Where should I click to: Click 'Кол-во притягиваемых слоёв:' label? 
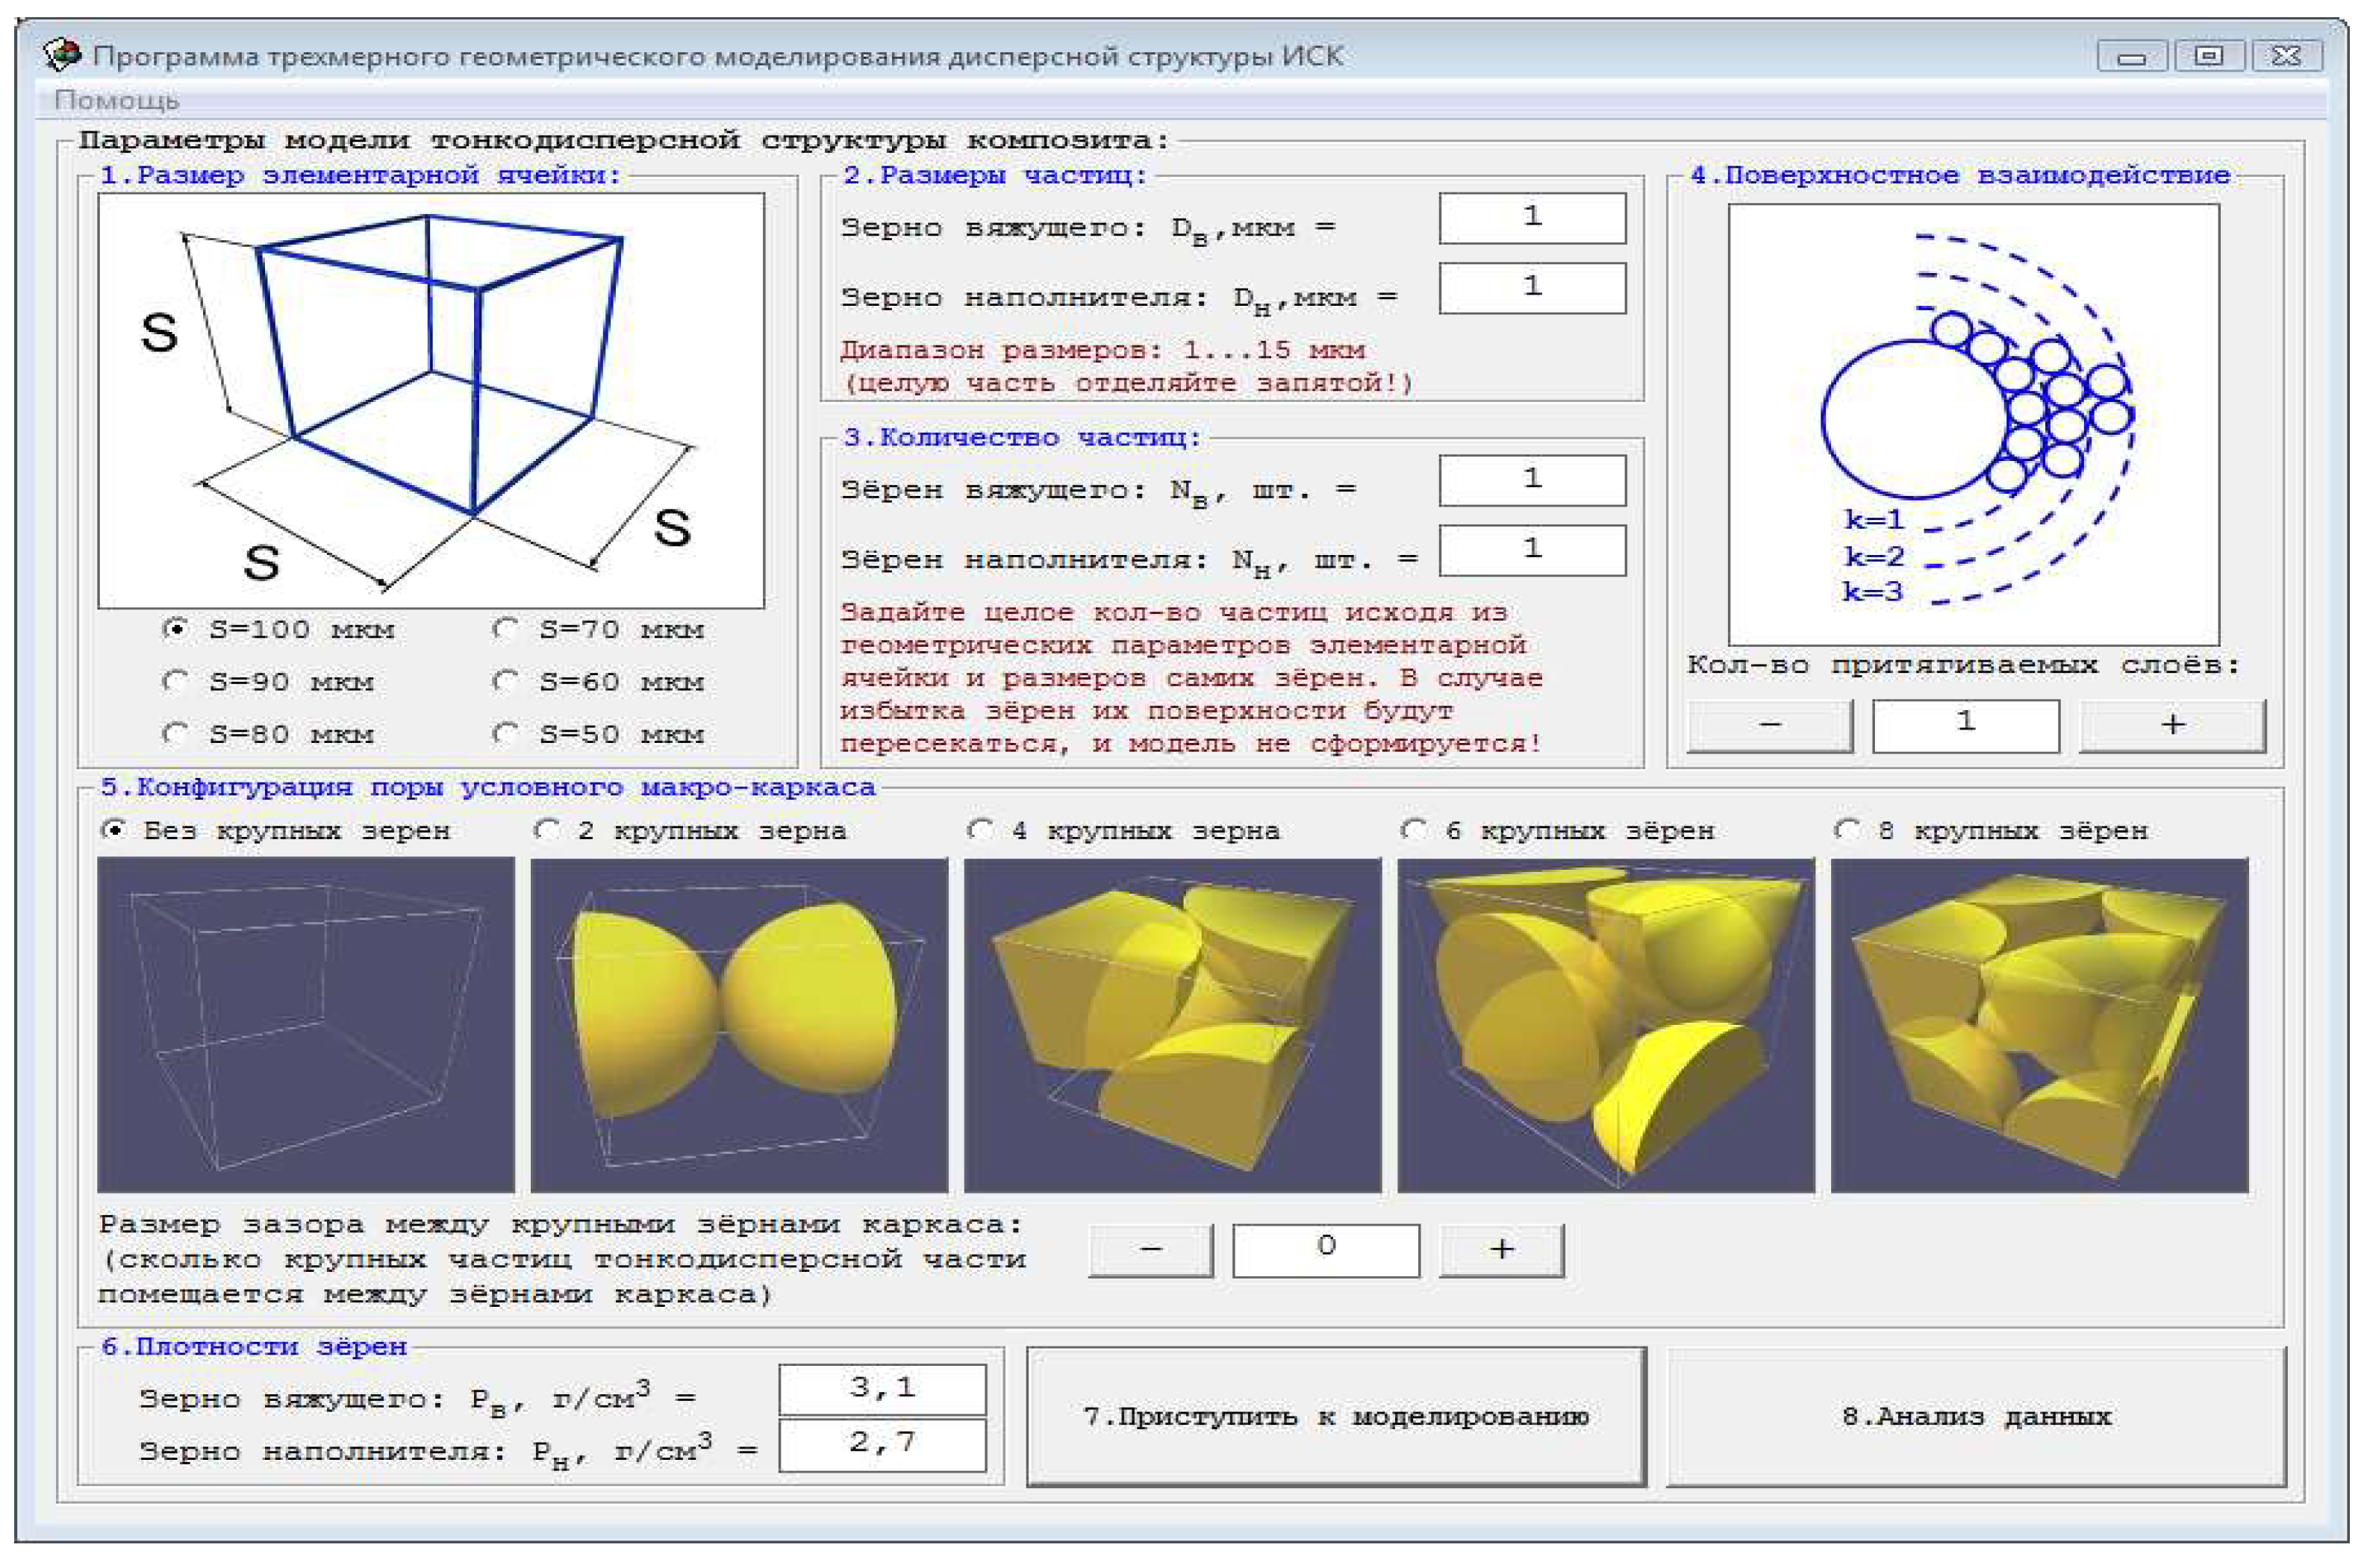point(1964,665)
